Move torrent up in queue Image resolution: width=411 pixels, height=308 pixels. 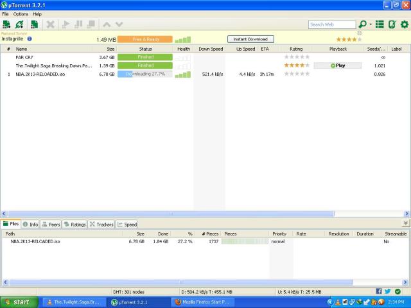(x=107, y=24)
